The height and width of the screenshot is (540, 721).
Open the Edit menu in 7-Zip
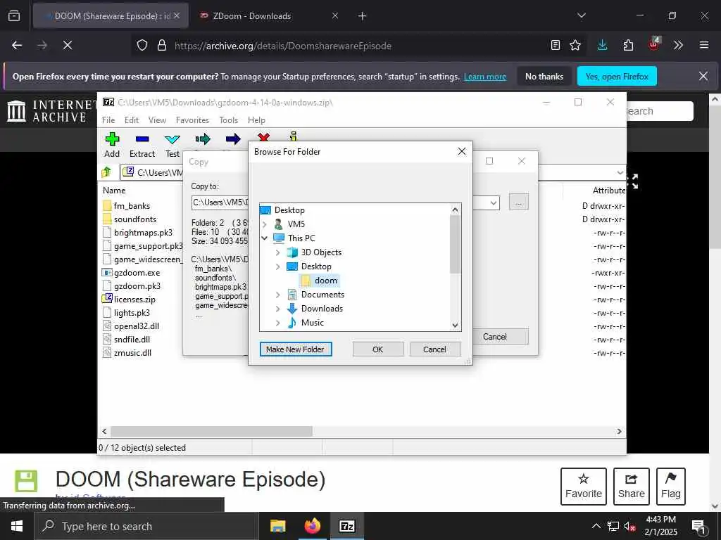tap(132, 120)
